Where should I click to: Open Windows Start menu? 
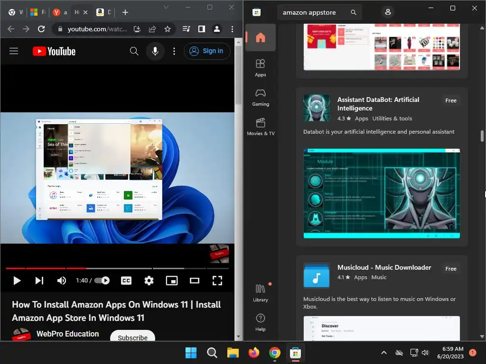coord(191,353)
